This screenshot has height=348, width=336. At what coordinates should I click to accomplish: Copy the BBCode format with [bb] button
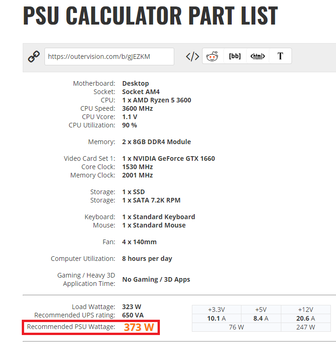(235, 56)
